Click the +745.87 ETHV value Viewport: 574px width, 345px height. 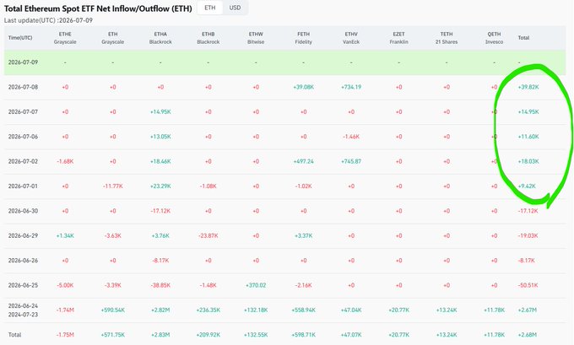click(351, 161)
